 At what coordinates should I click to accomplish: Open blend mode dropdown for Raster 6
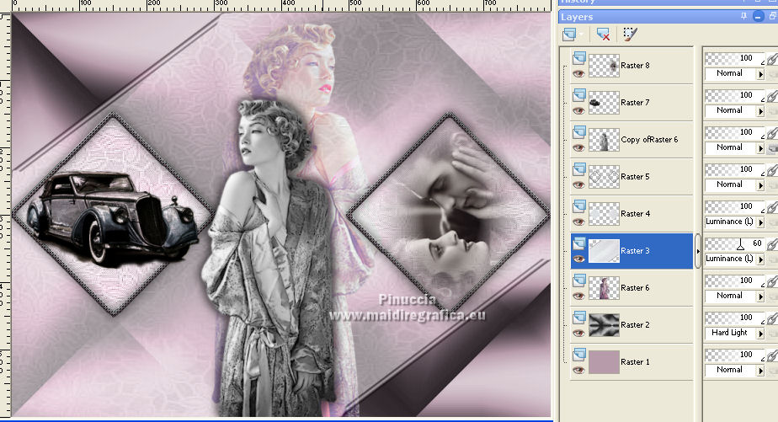[x=760, y=296]
